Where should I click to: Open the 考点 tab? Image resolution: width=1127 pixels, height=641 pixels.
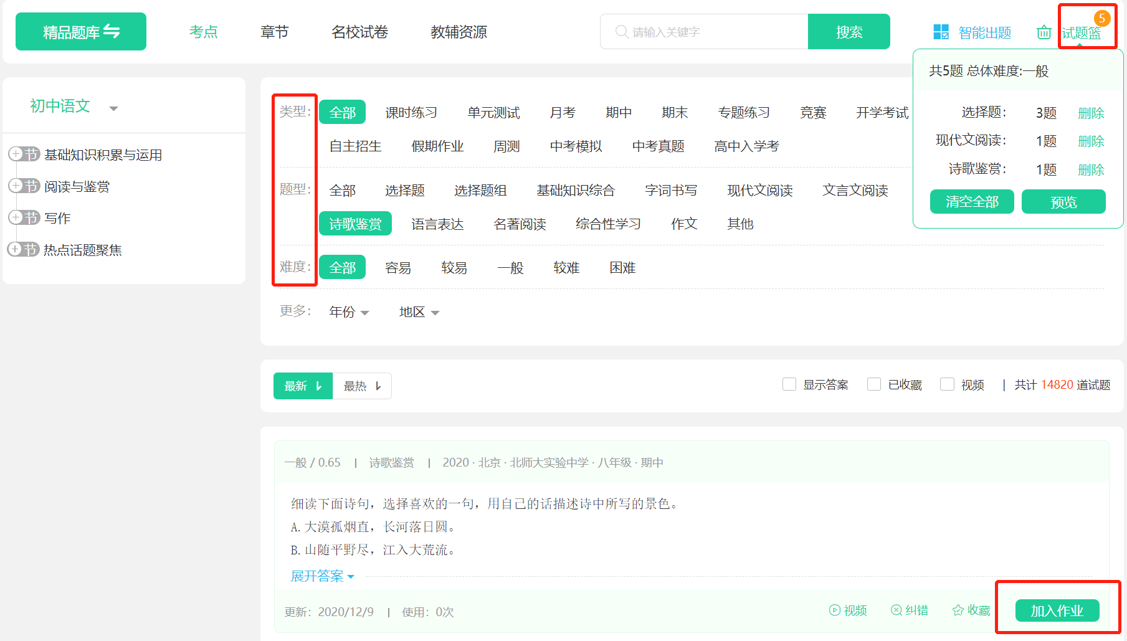[x=204, y=32]
